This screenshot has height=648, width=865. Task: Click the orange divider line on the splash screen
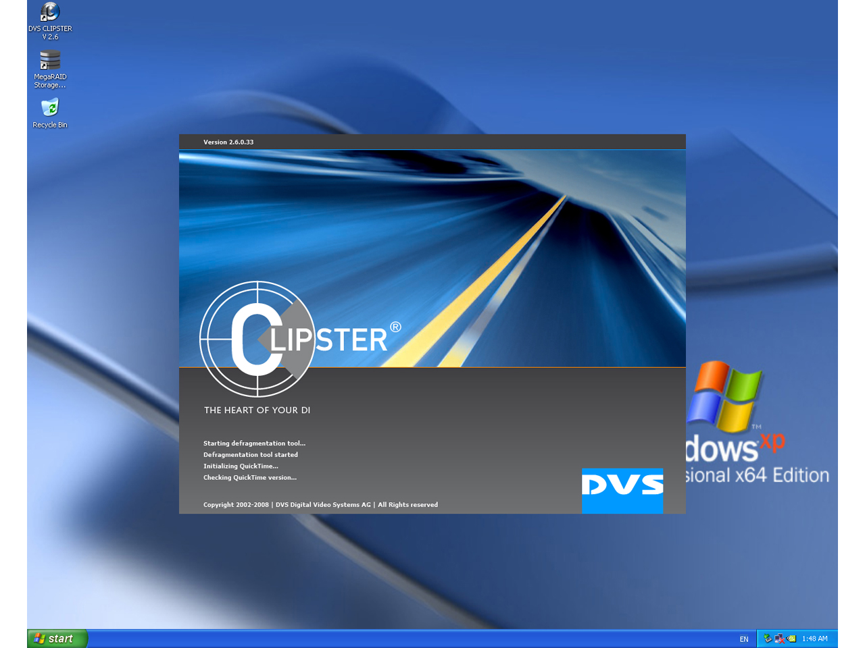432,367
